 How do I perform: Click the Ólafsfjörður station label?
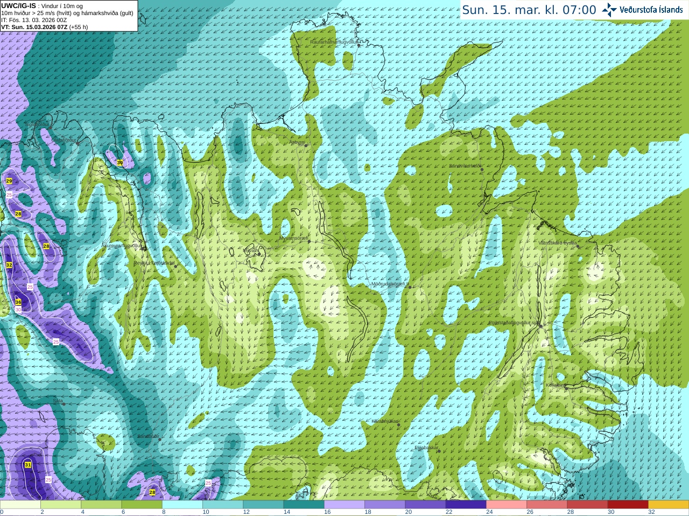[x=65, y=140]
